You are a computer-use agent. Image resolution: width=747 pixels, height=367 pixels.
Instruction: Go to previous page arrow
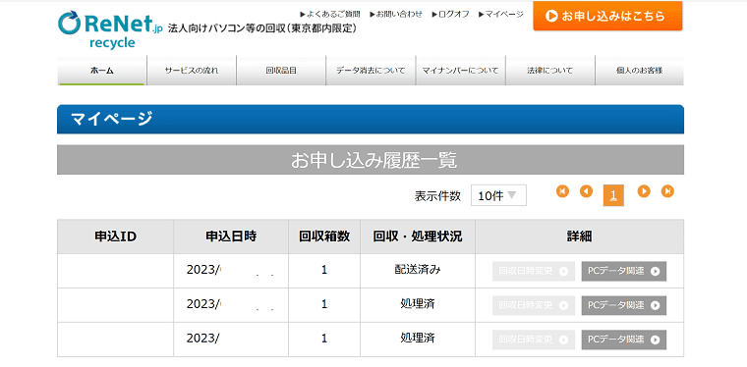click(587, 191)
